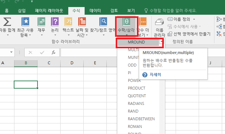Open the Name Manager icon
This screenshot has height=134, width=225.
159,22
